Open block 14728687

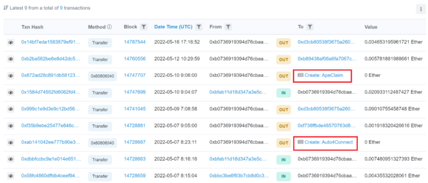point(135,142)
